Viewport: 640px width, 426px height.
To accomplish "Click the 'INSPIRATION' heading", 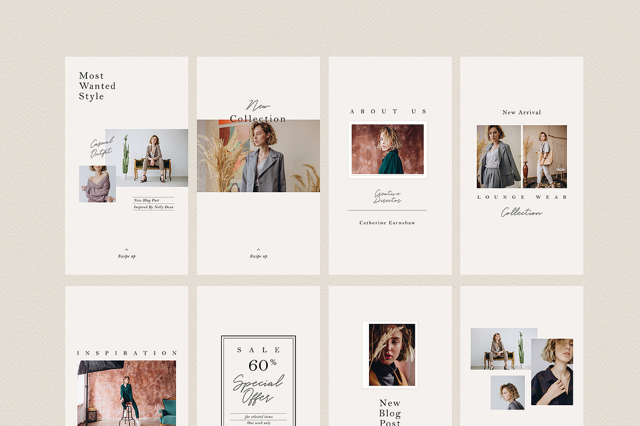I will point(127,353).
